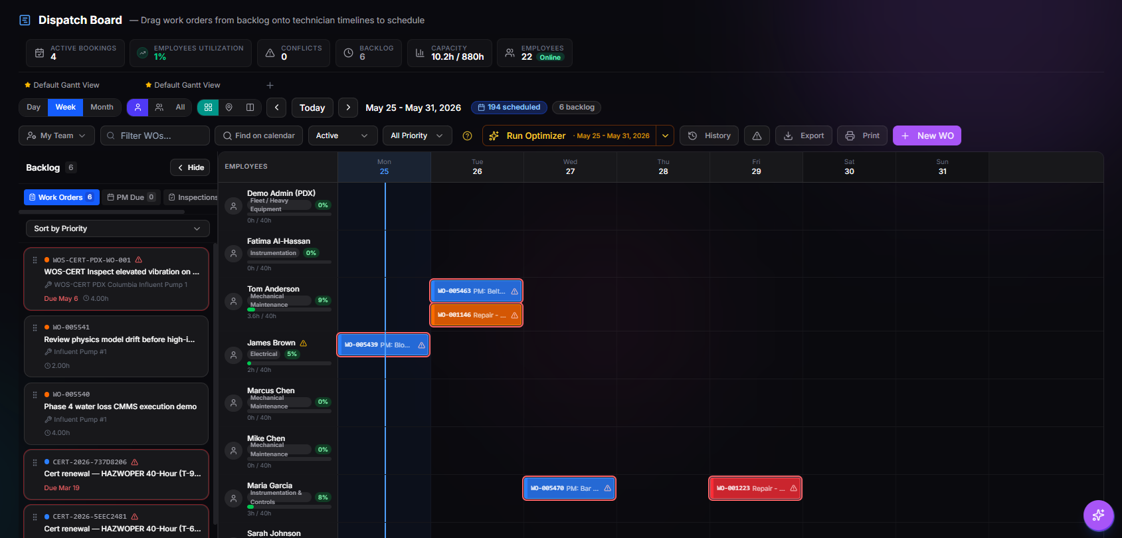Click avatar icon for Tom Anderson
Screen dimensions: 1122x538
(233, 302)
